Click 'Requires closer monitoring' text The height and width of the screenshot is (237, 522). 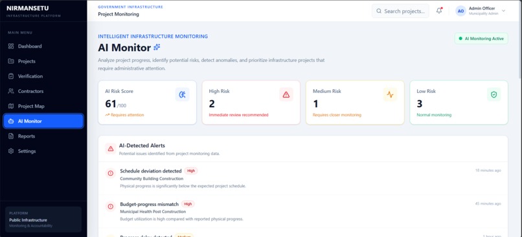click(337, 115)
